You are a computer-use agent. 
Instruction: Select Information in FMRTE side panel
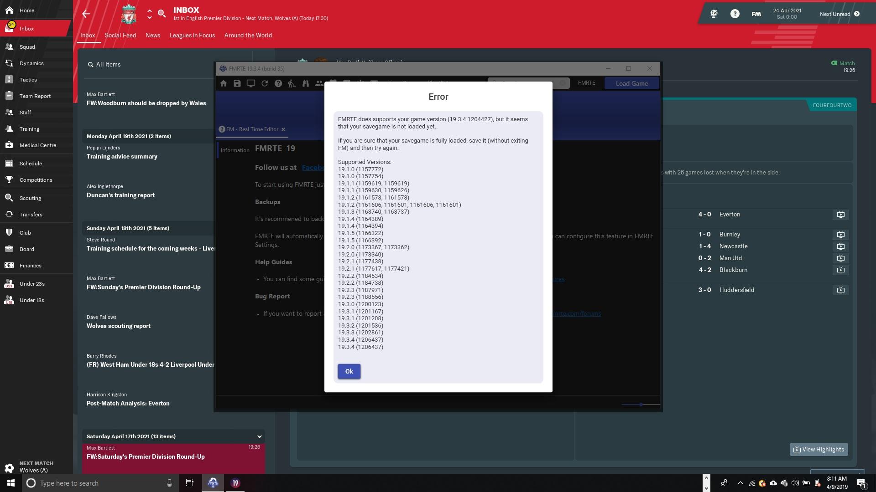click(x=235, y=150)
